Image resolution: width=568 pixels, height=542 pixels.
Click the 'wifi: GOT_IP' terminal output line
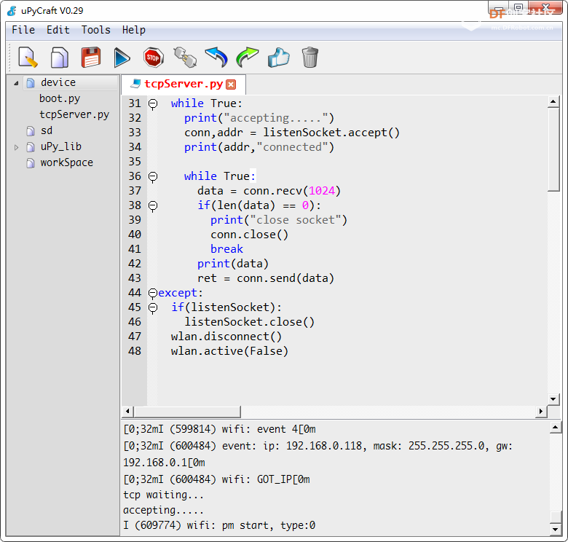click(x=216, y=479)
